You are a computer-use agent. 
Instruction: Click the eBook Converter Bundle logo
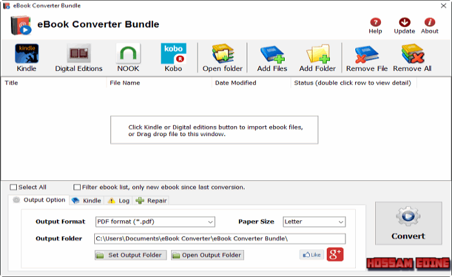21,25
